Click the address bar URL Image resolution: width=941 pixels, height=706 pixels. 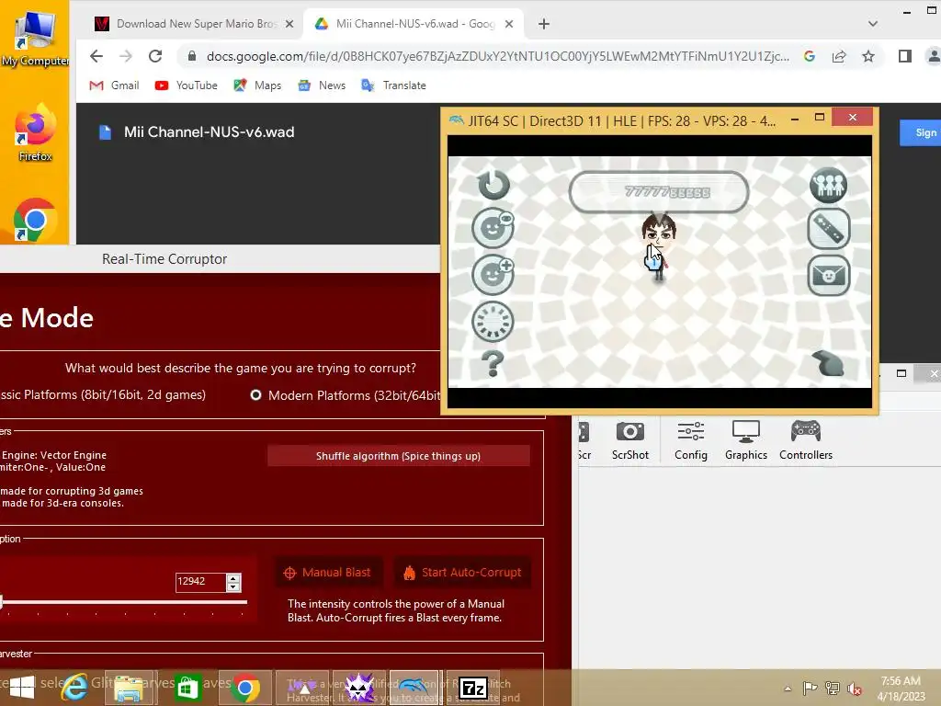497,56
